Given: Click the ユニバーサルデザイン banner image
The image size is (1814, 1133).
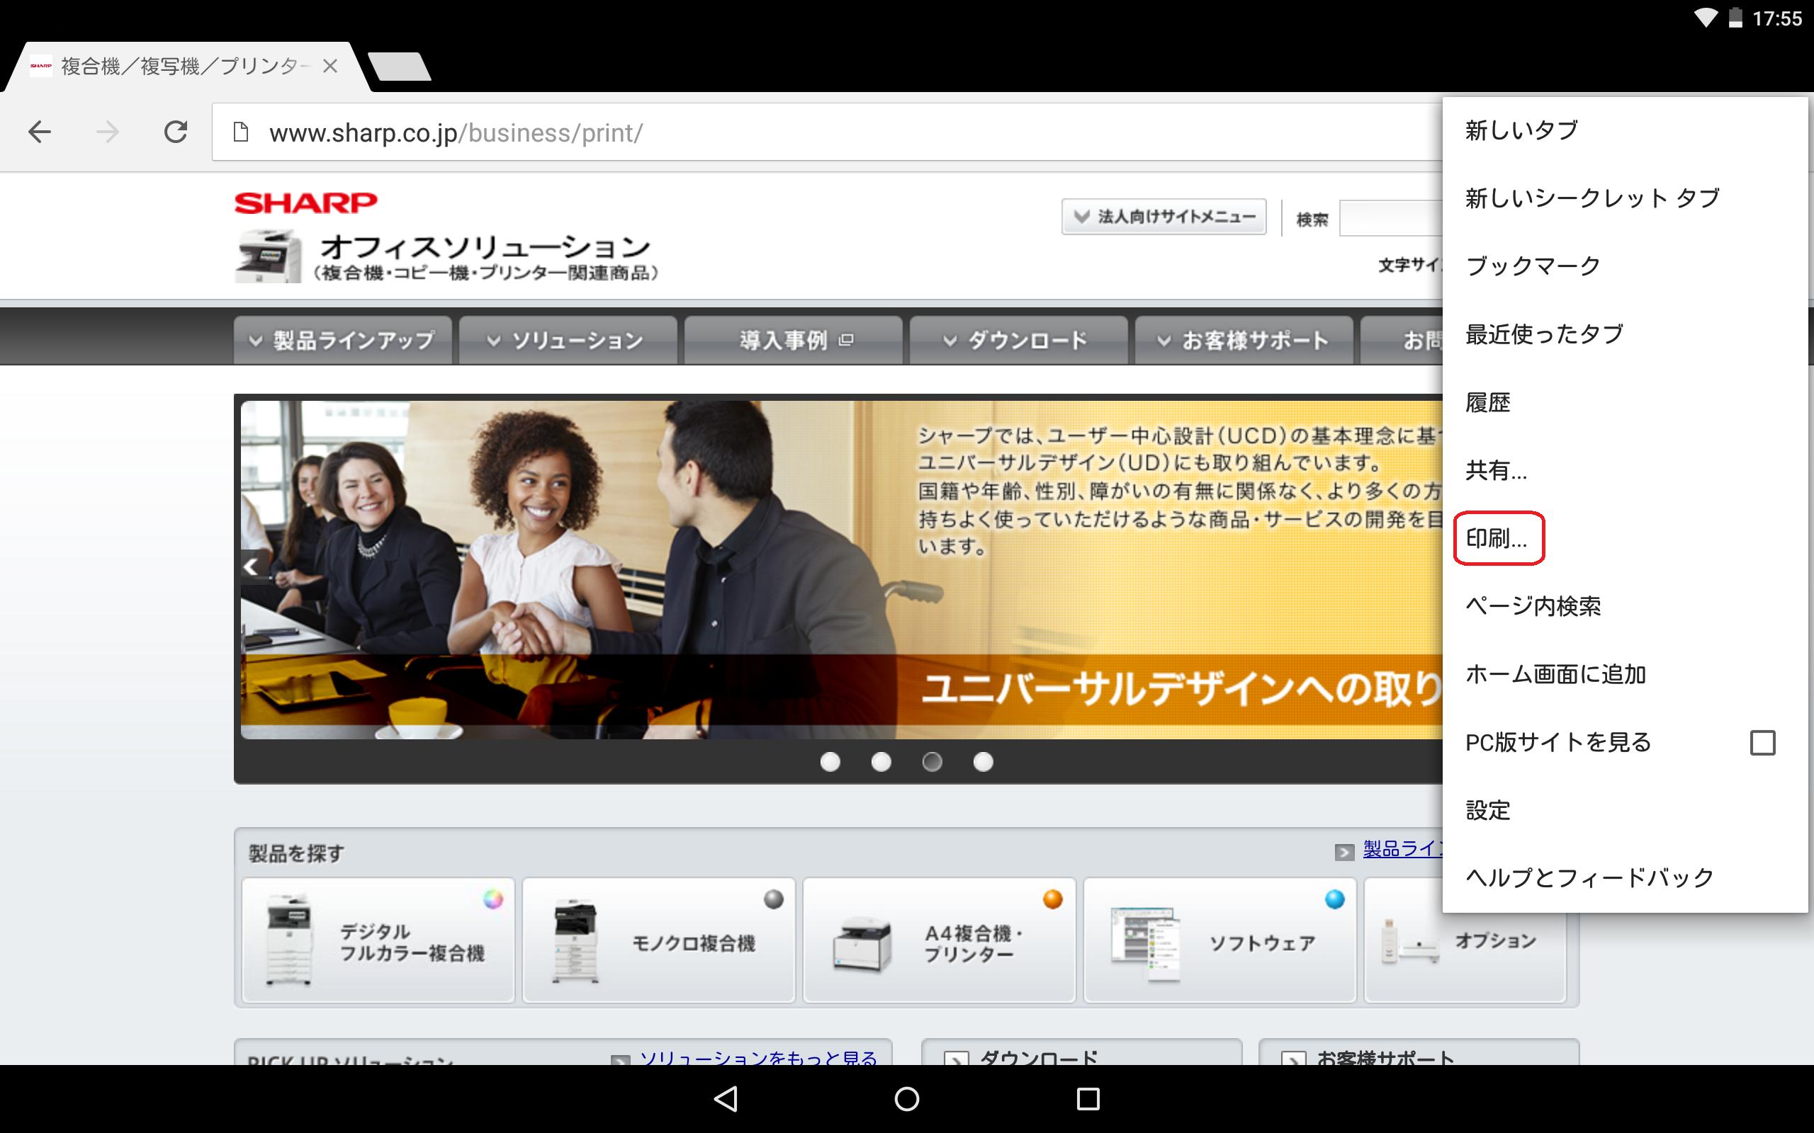Looking at the screenshot, I should tap(842, 569).
